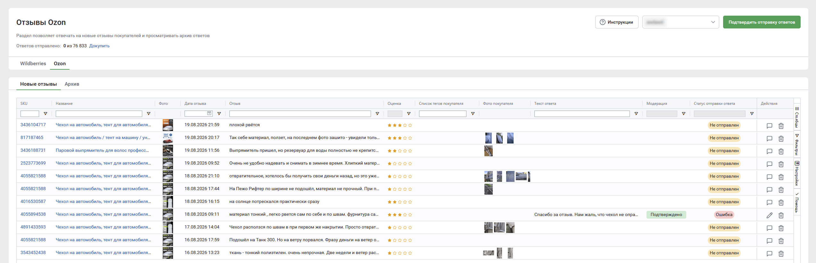Delete the review for SKU 4016530587
Viewport: 816px width, 263px height.
(781, 202)
